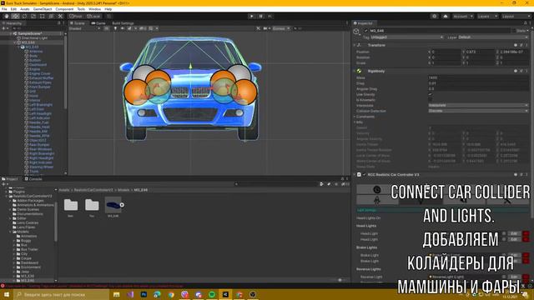Toggle M3_E46 active checkbox in Inspector

tap(365, 31)
